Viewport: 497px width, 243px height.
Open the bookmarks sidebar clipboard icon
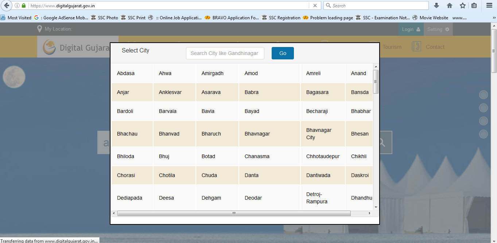(475, 5)
